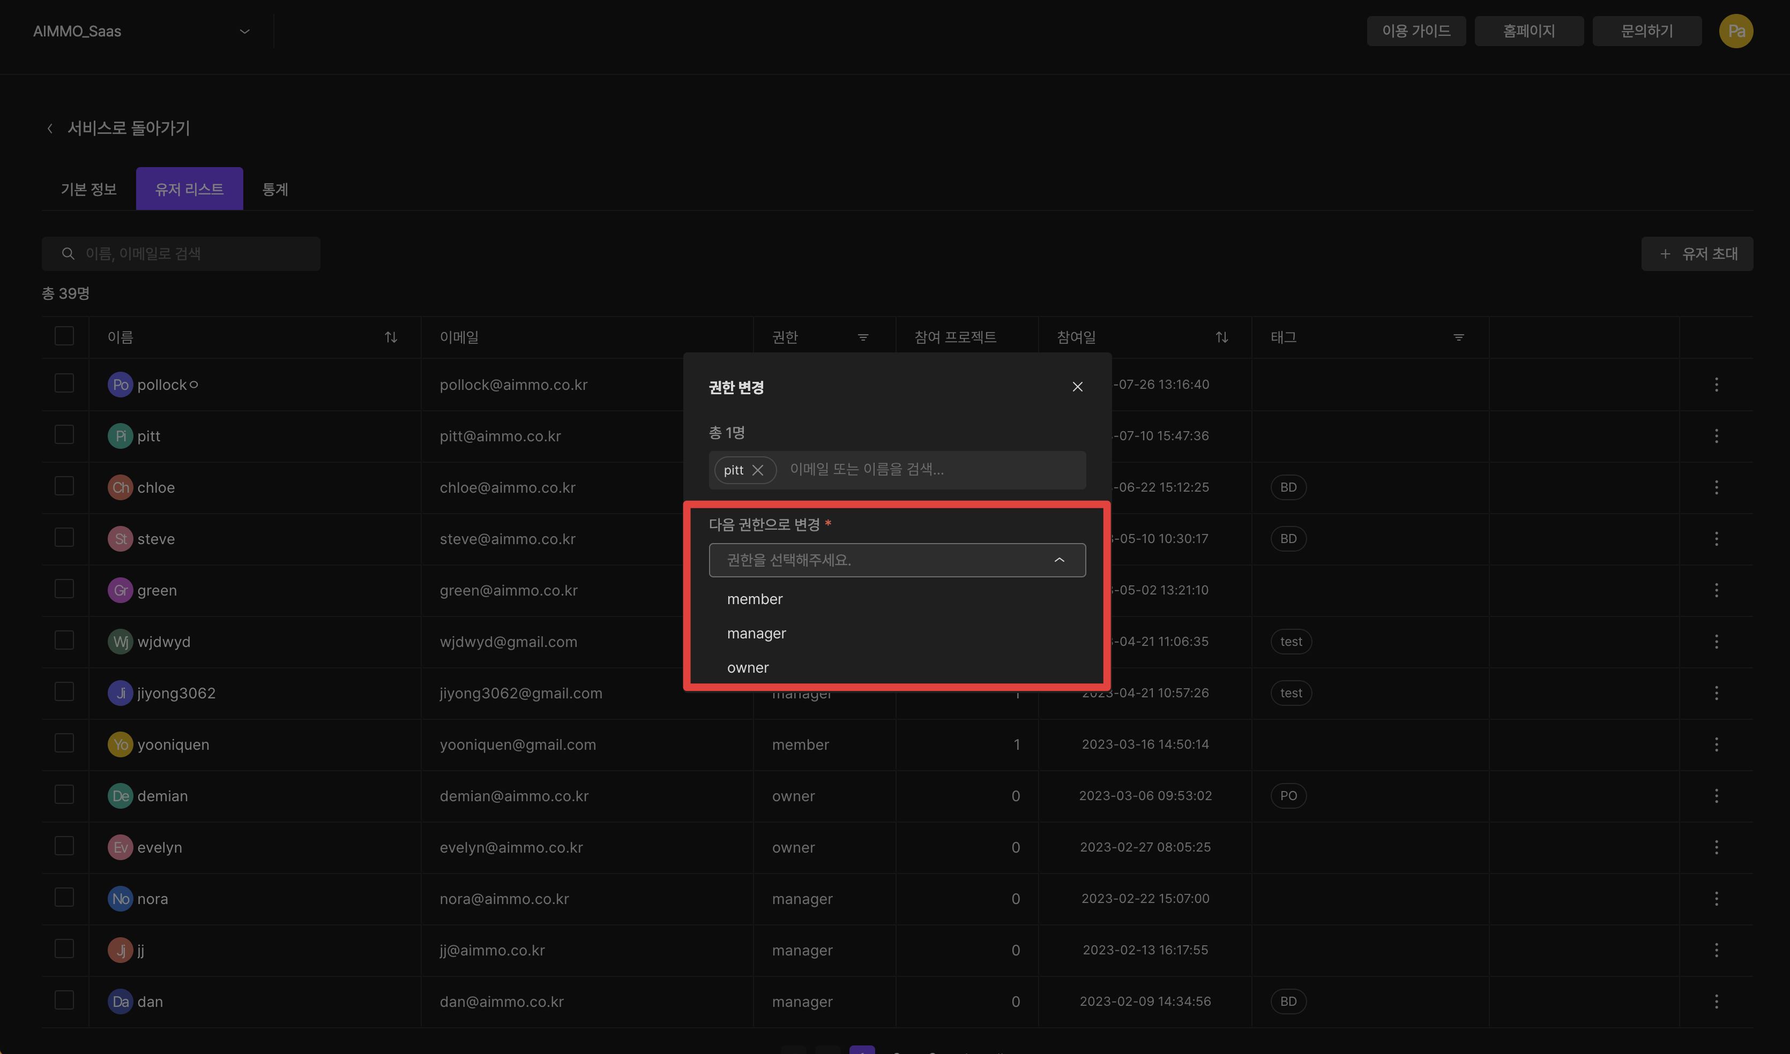Click email yooniquen@gmail.com

(x=517, y=744)
